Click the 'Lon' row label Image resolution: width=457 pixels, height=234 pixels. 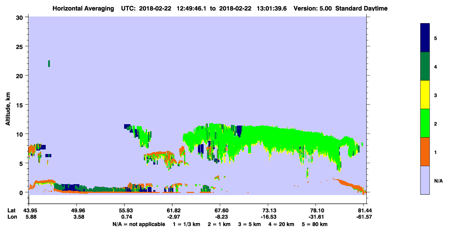[12, 217]
